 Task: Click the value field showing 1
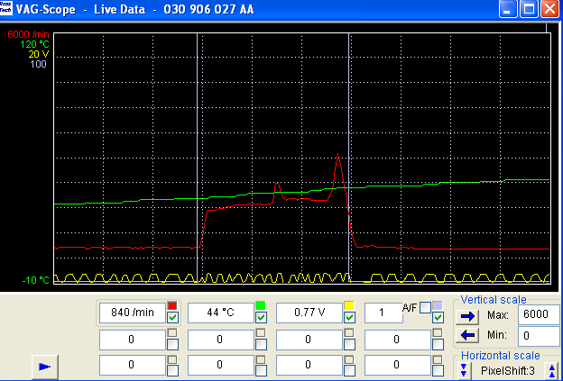(x=383, y=313)
